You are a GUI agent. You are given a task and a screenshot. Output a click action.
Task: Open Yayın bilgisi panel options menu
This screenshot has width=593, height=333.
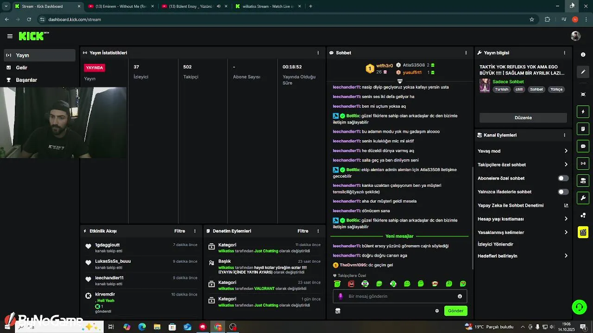[564, 53]
